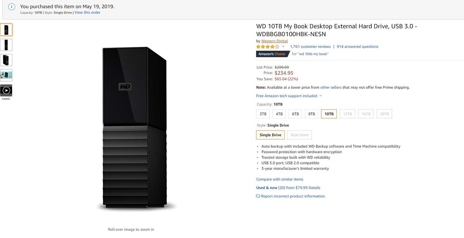Open the View this order link
This screenshot has width=464, height=238.
click(x=87, y=12)
